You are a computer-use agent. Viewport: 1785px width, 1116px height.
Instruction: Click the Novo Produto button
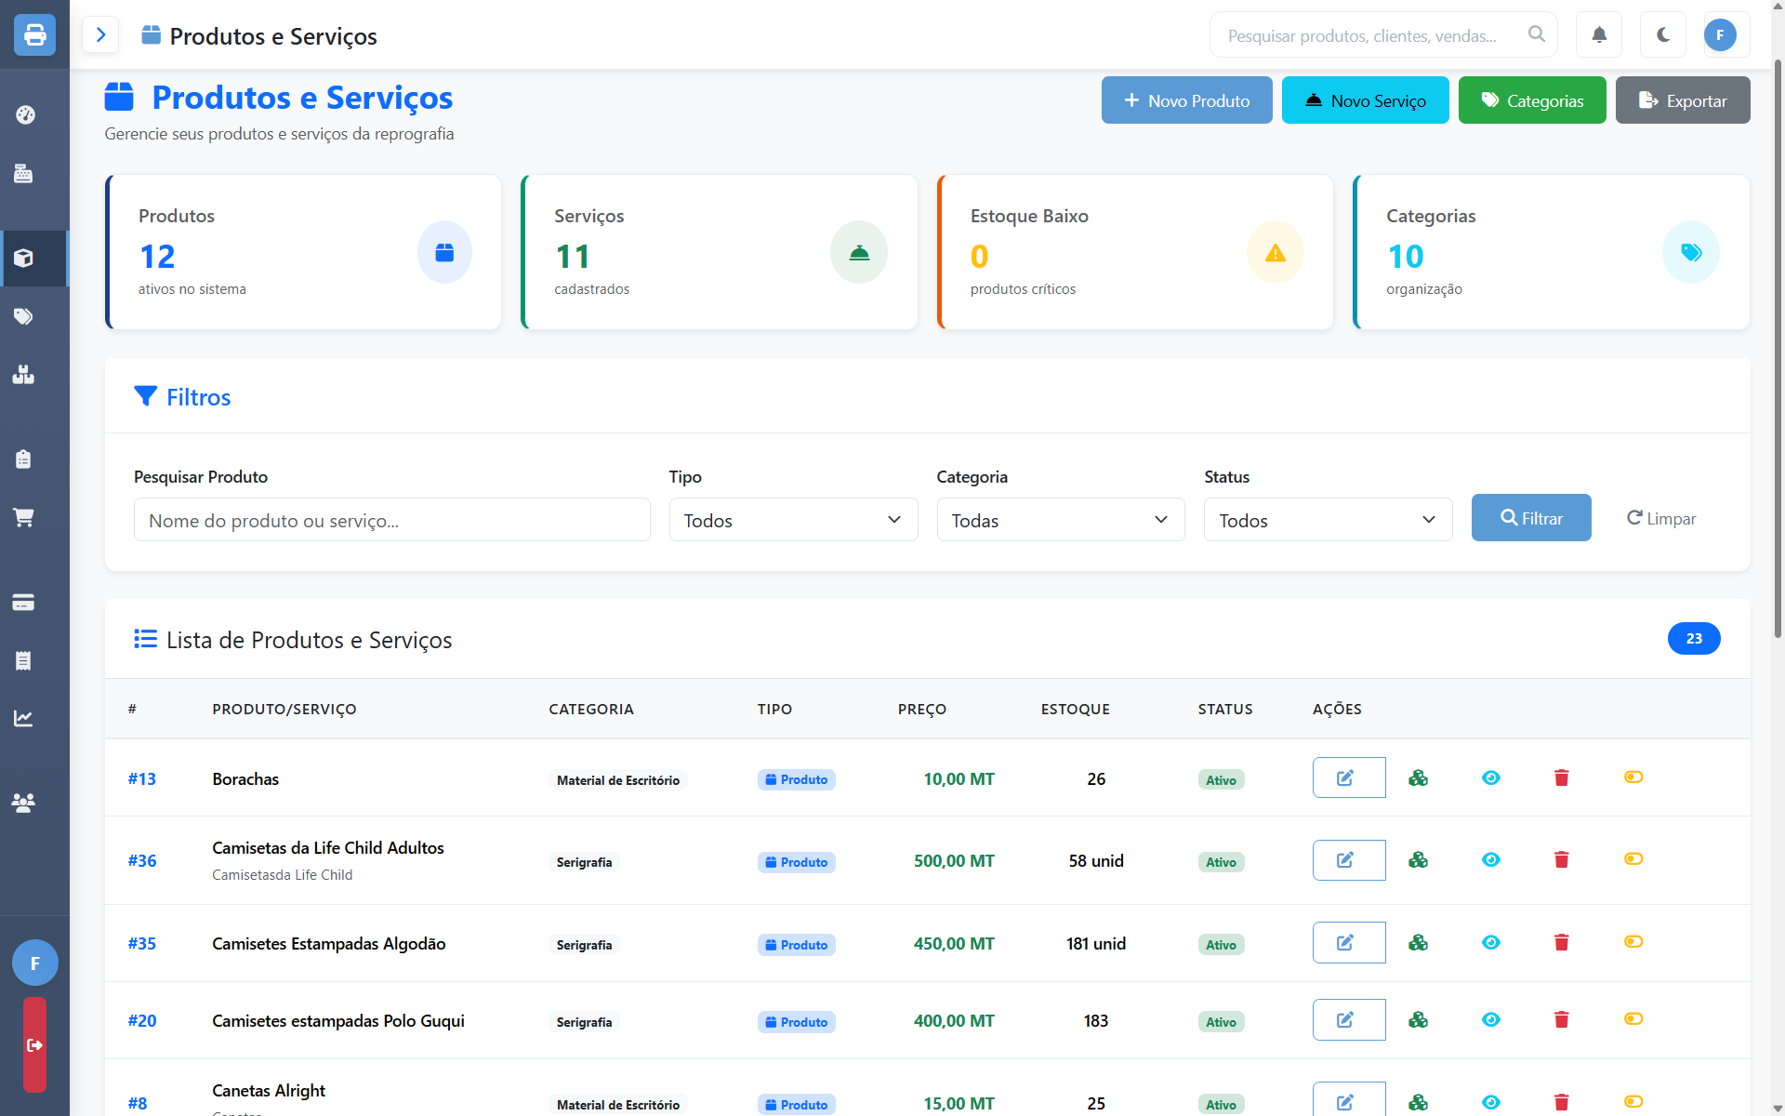point(1186,100)
